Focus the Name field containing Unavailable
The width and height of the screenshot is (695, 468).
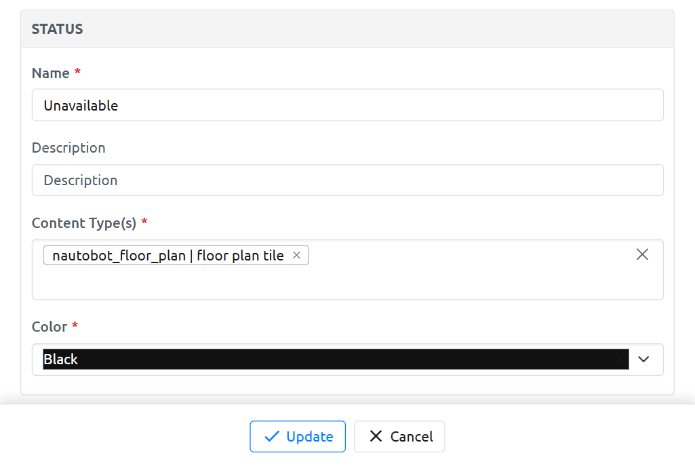click(x=347, y=105)
